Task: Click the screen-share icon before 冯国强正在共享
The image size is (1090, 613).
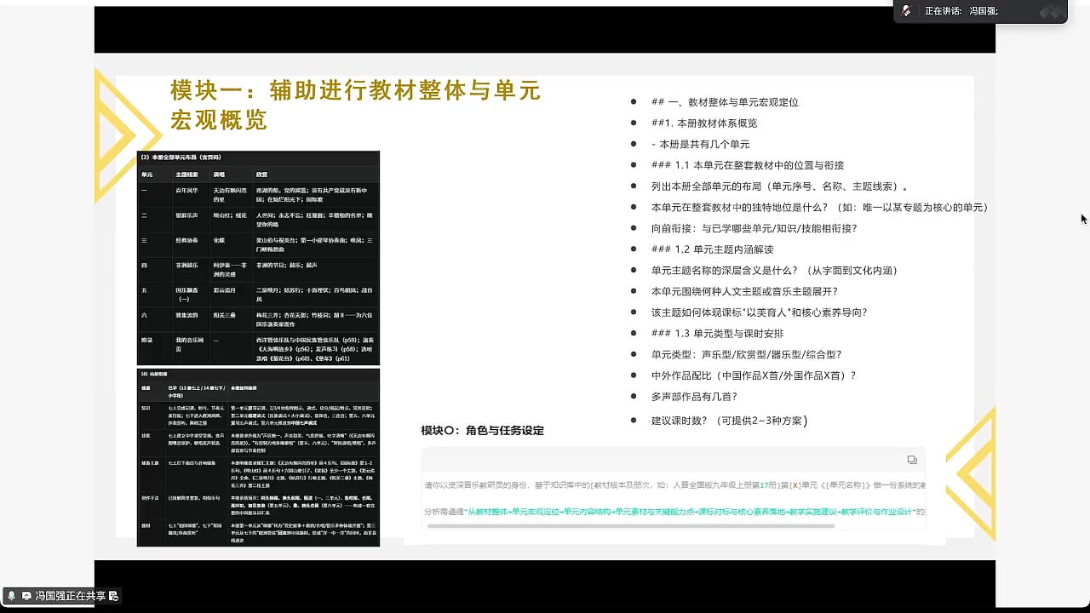Action: pos(26,595)
